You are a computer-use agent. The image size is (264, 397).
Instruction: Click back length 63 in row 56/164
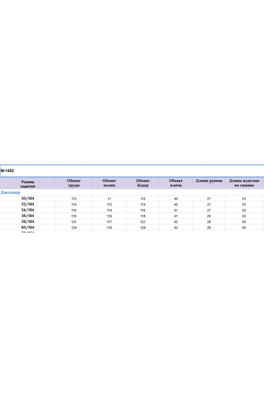[x=244, y=216]
